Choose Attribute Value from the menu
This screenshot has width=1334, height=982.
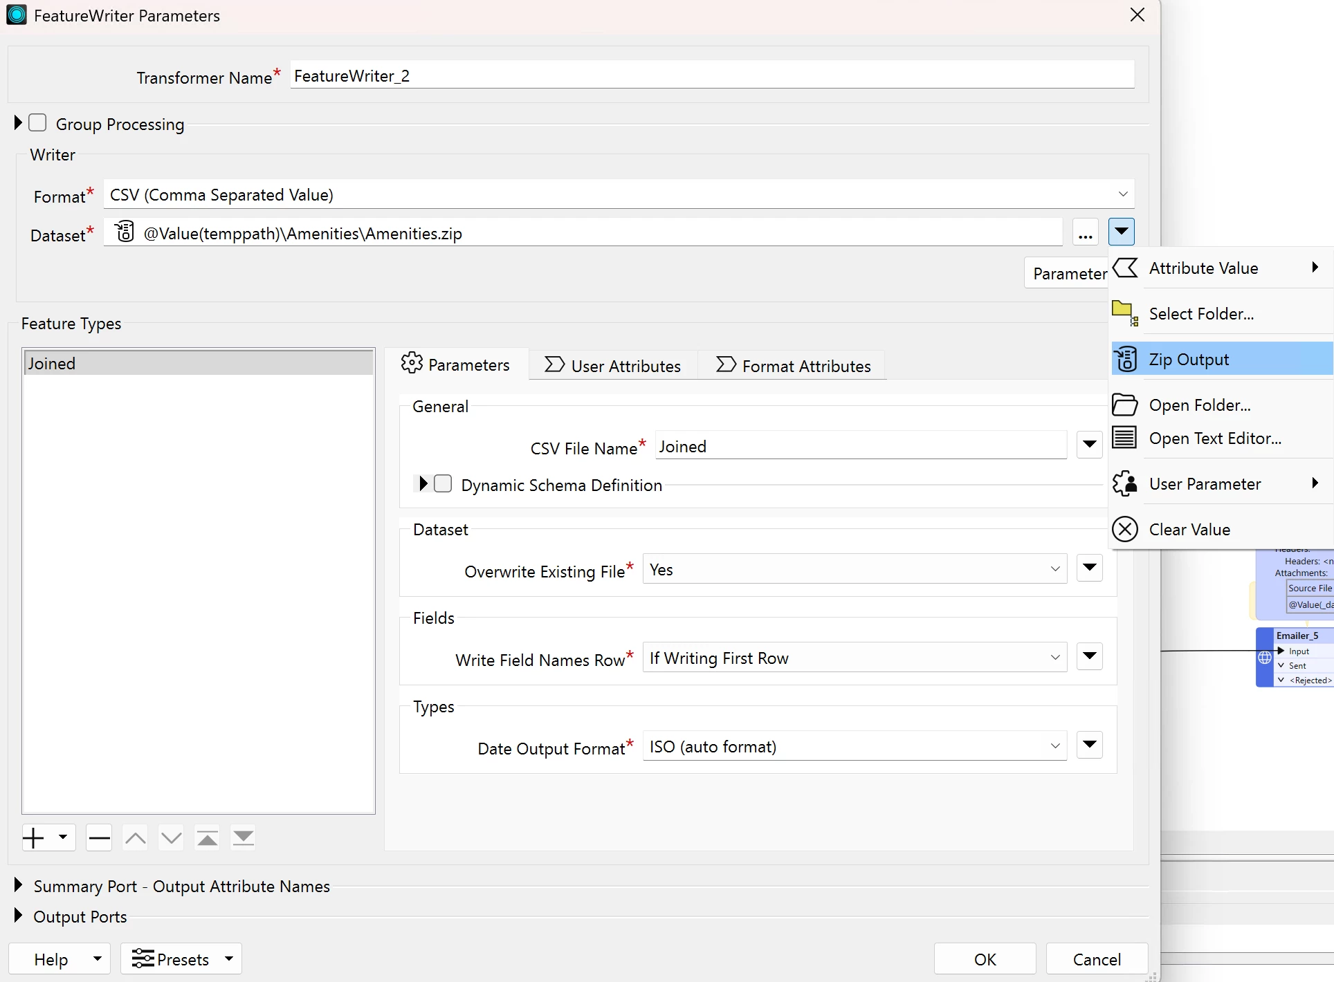pos(1223,268)
